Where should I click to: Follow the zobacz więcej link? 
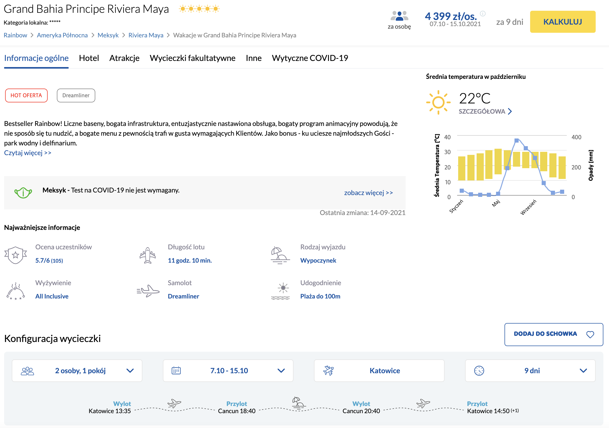[x=369, y=193]
